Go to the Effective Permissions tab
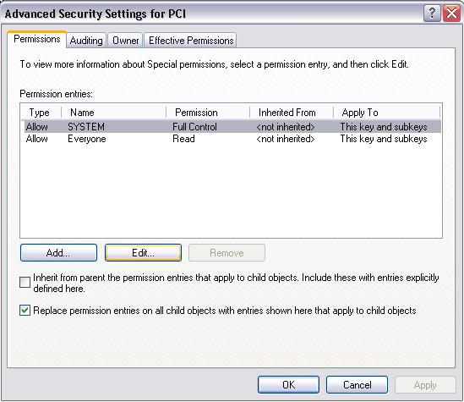The height and width of the screenshot is (402, 464). [x=191, y=41]
